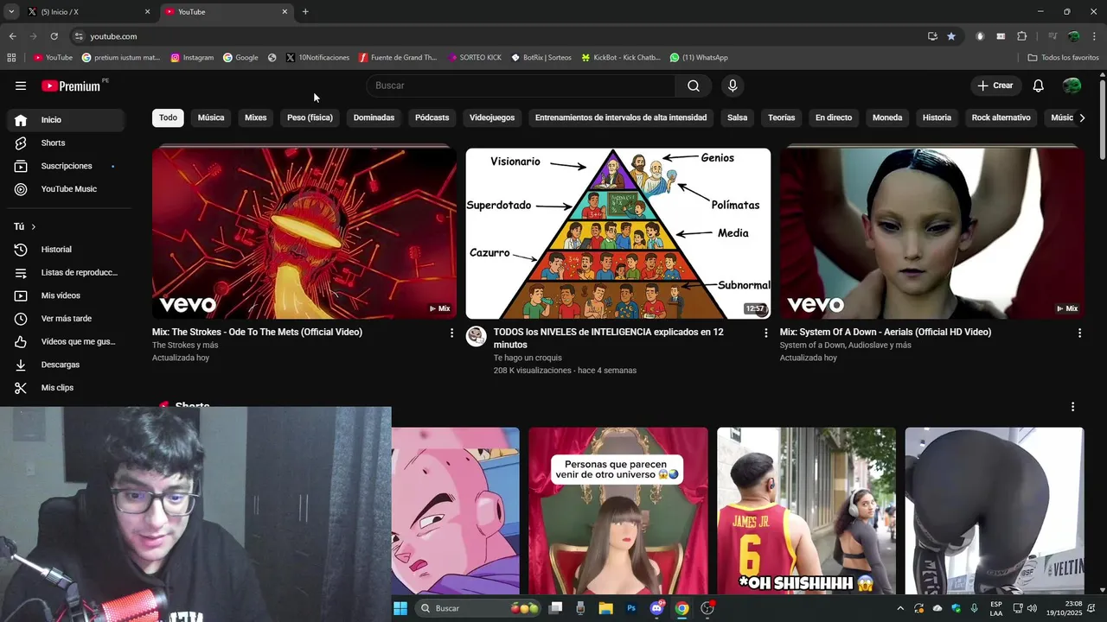
Task: Open the Windows Start menu
Action: [x=400, y=608]
